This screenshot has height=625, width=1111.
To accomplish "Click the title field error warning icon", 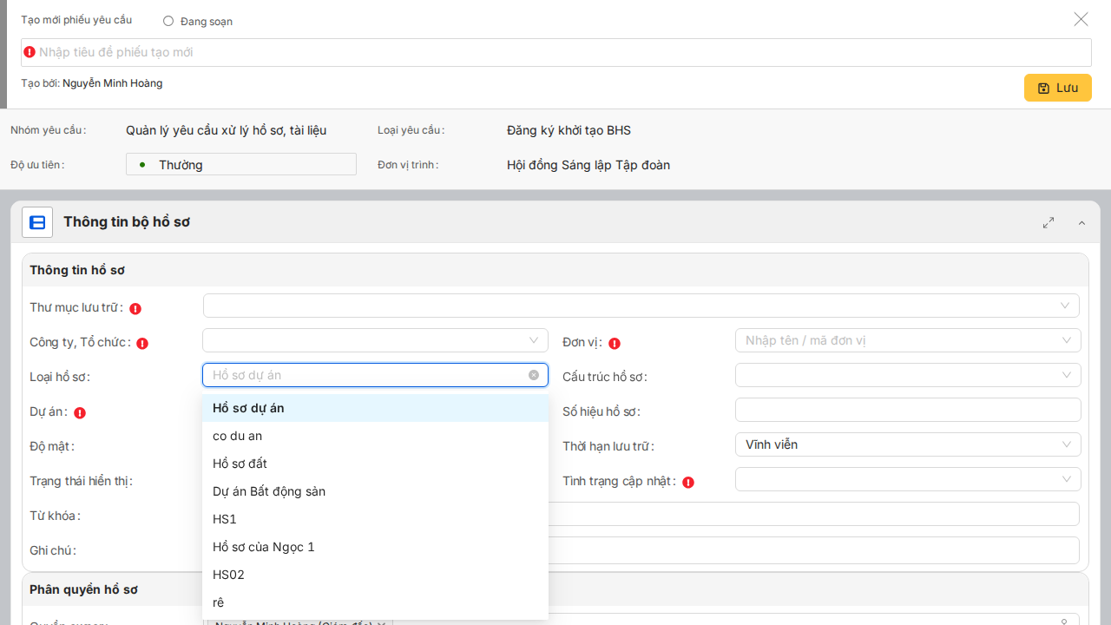I will click(x=30, y=52).
